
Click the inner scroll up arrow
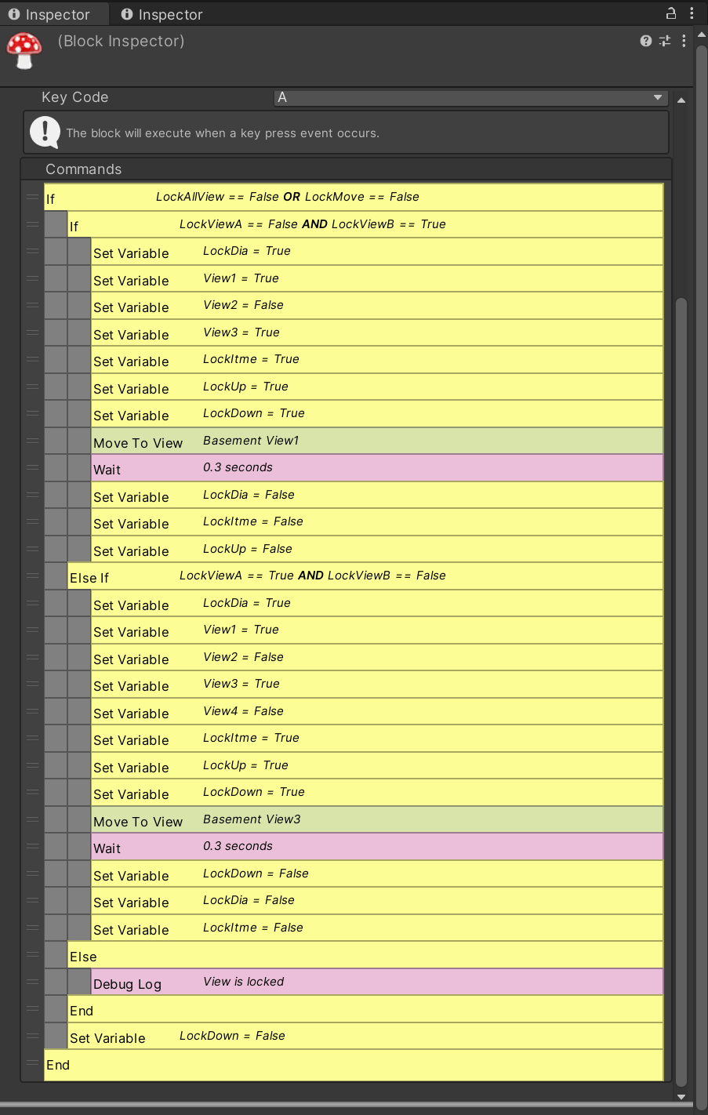tap(681, 100)
